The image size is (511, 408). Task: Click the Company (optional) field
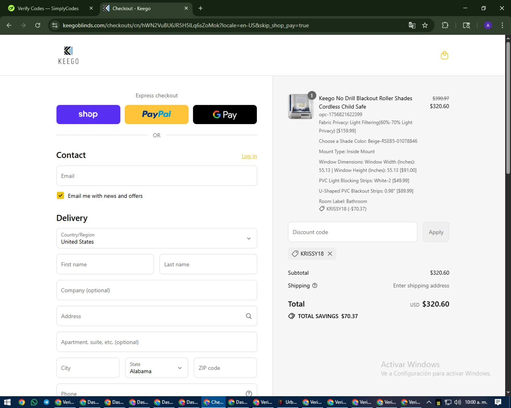coord(157,290)
